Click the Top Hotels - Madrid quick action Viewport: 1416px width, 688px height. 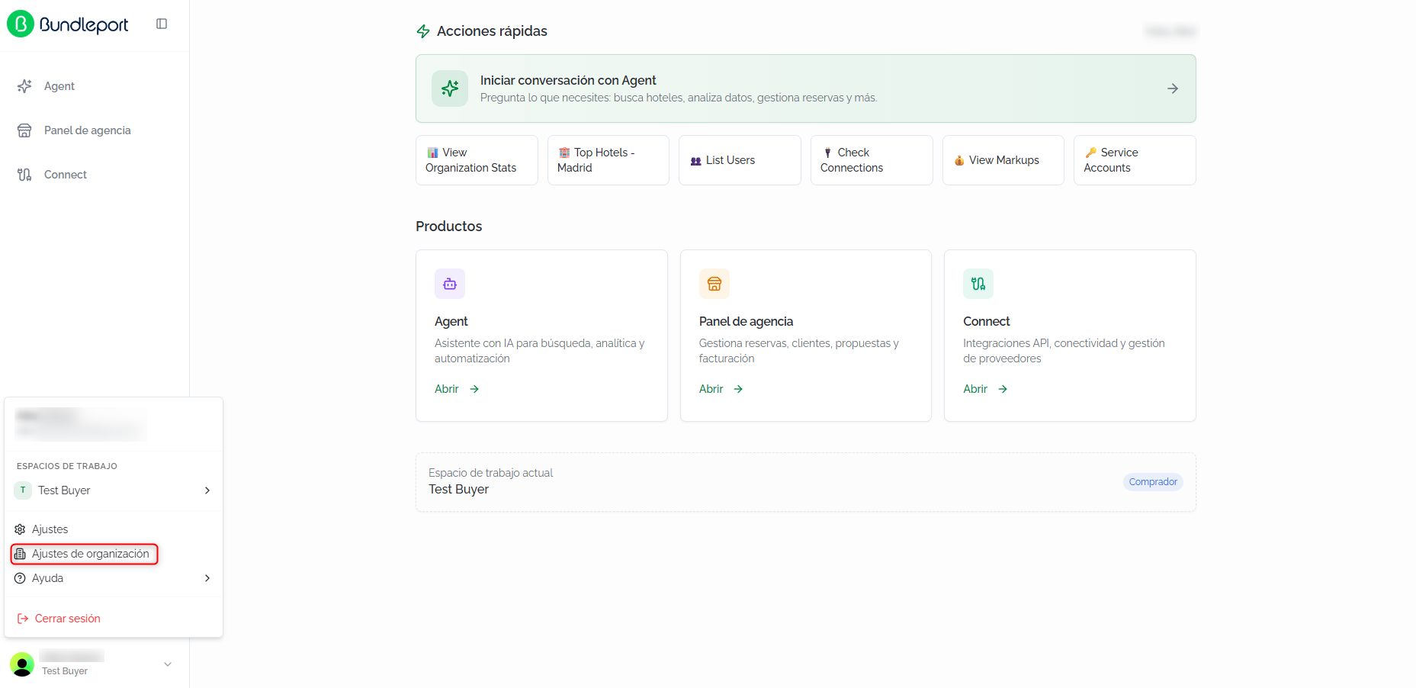coord(608,160)
